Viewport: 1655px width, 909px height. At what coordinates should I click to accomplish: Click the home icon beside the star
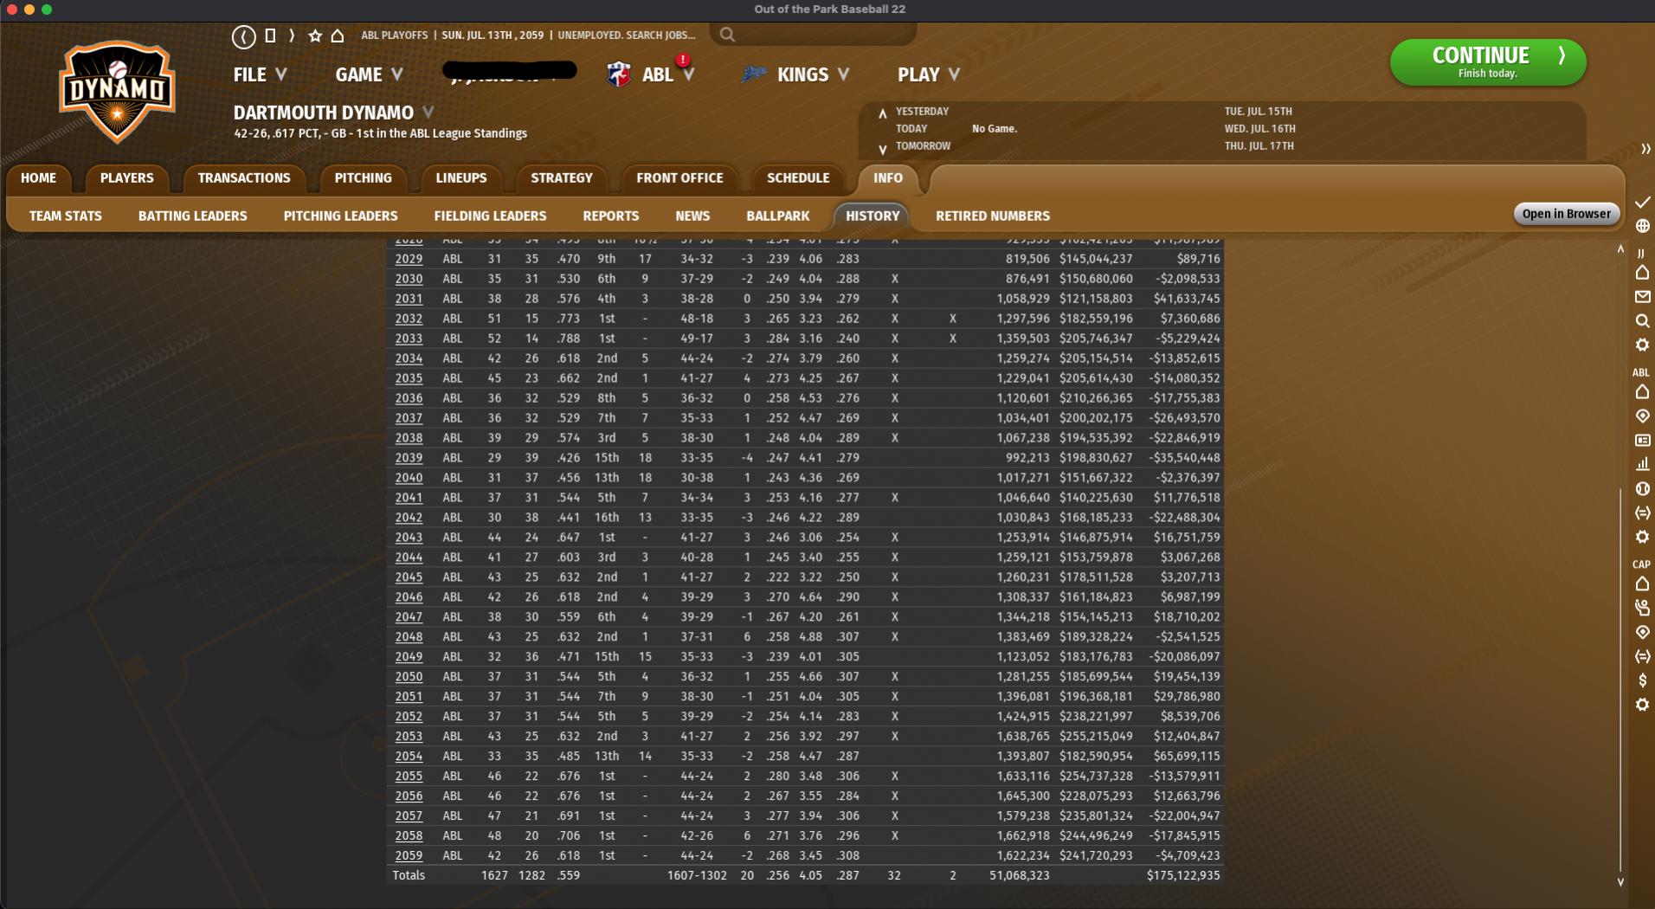coord(338,35)
